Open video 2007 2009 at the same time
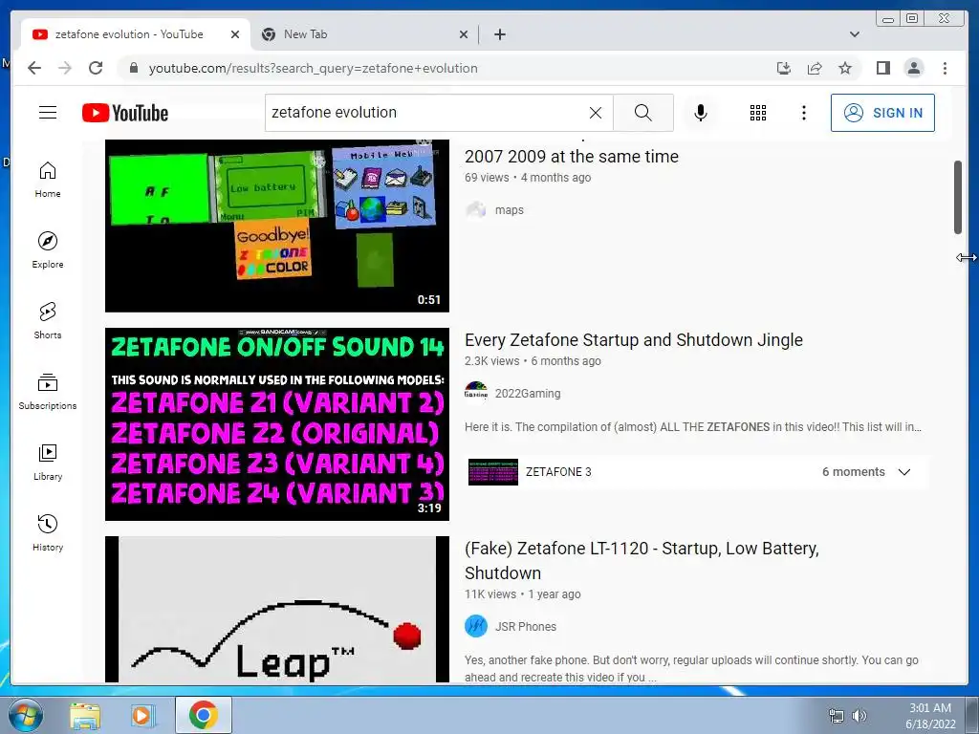Viewport: 979px width, 734px height. coord(572,156)
